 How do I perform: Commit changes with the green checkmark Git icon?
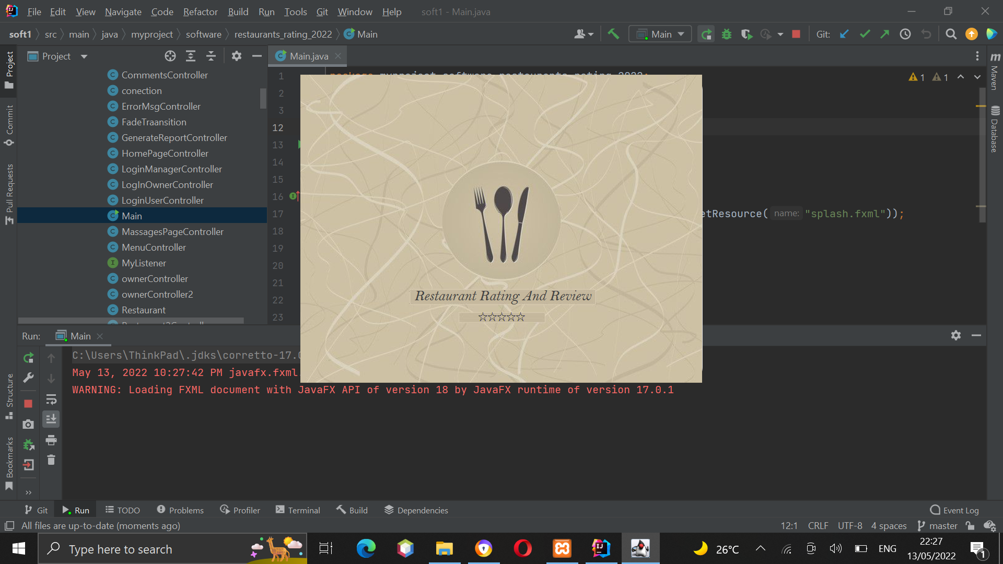click(865, 33)
